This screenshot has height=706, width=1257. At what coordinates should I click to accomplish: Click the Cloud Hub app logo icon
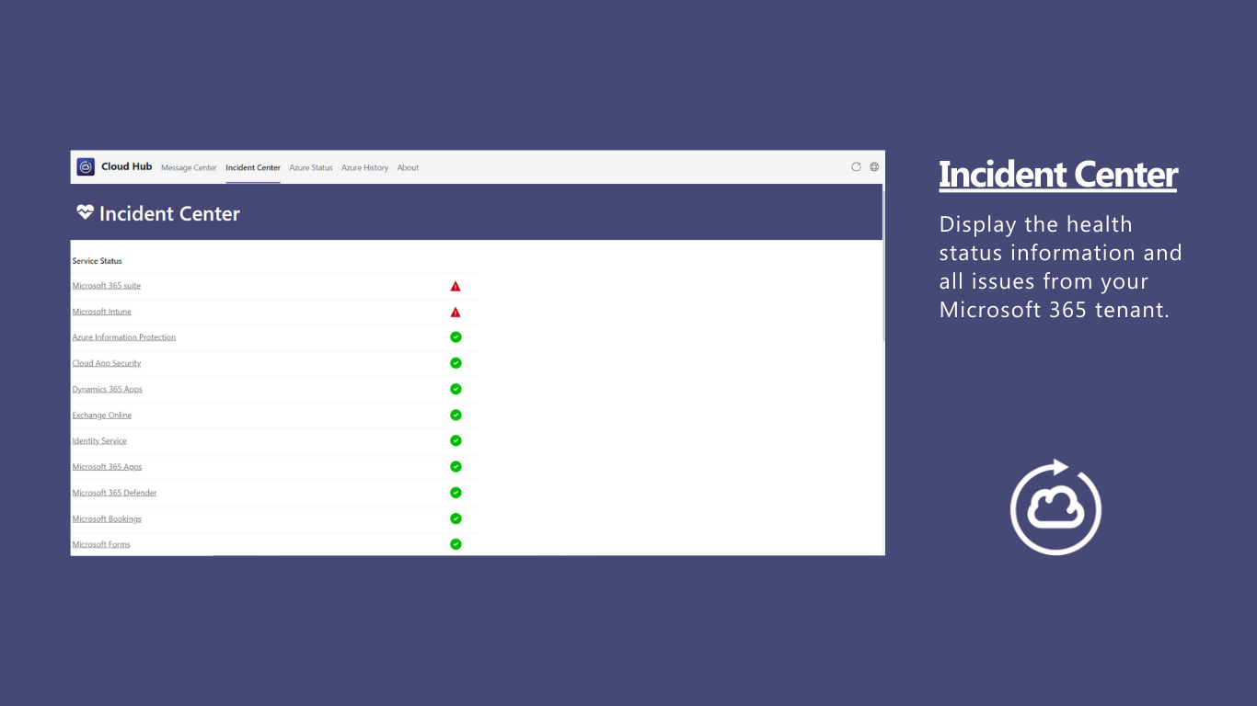[x=86, y=167]
